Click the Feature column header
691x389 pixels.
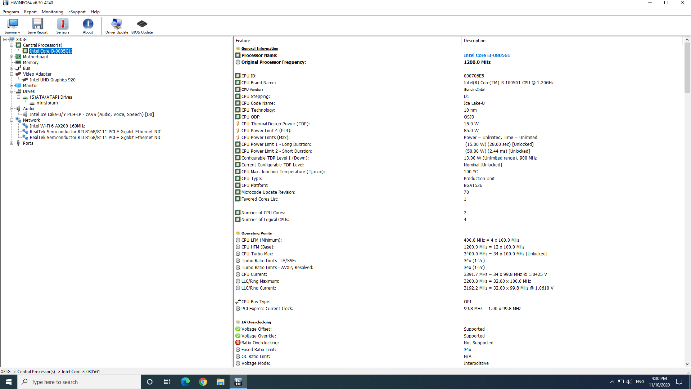[x=347, y=41]
